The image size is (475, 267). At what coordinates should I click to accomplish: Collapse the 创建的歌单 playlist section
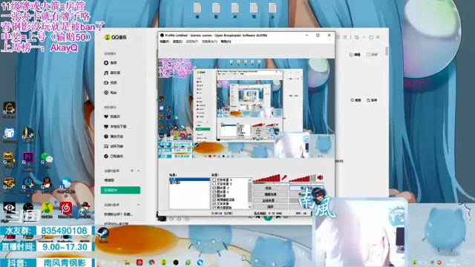[x=139, y=171]
